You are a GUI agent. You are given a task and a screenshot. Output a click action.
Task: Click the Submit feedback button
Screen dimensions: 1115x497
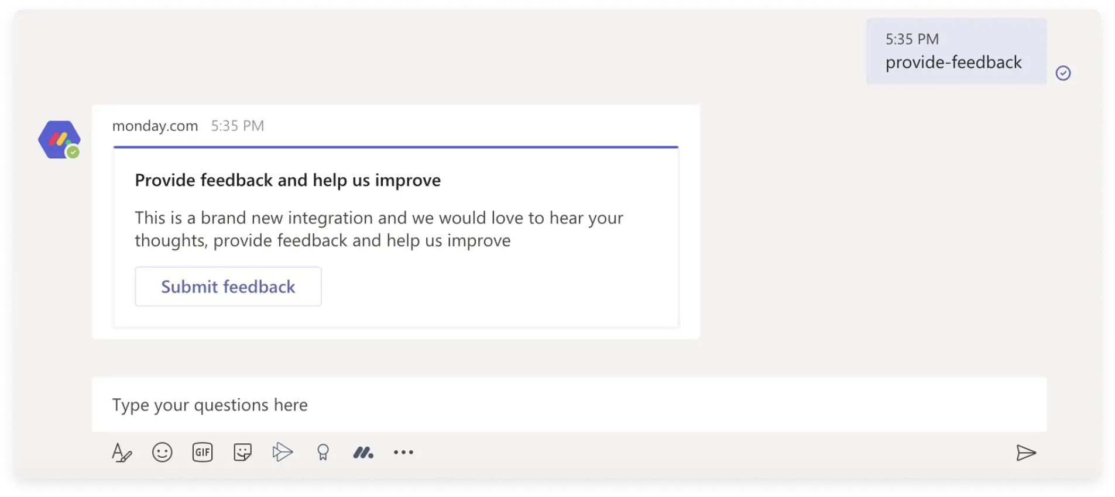[228, 287]
